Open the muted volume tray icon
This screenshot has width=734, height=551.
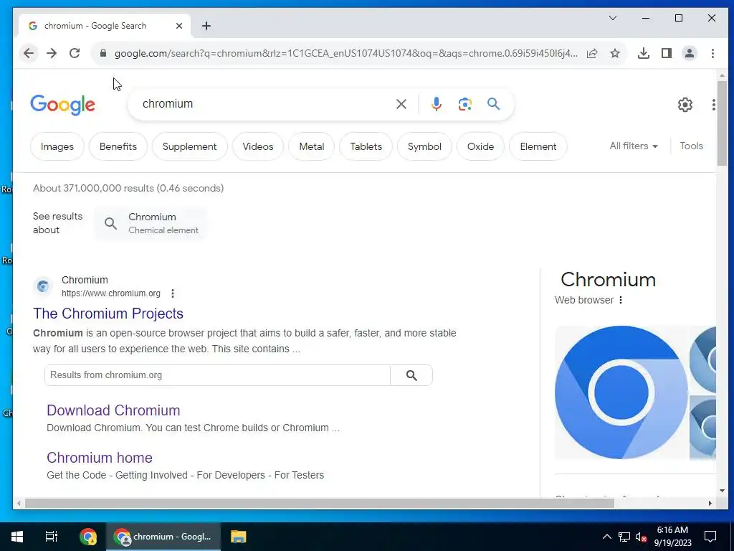tap(641, 537)
